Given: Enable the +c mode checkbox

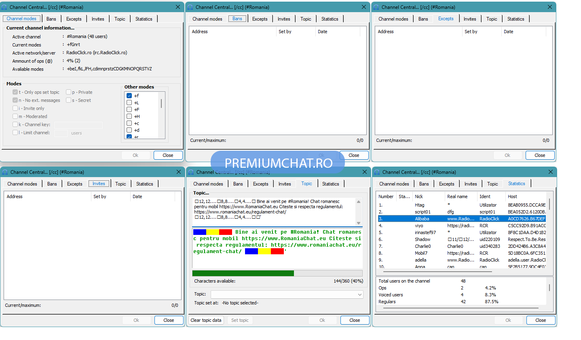Looking at the screenshot, I should [129, 123].
